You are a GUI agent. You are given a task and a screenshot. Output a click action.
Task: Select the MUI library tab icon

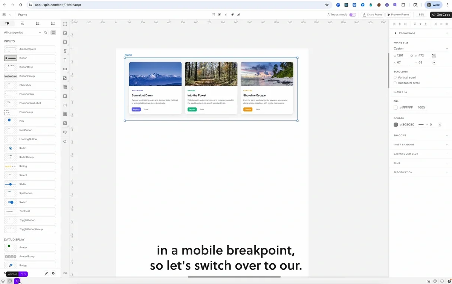[7, 23]
